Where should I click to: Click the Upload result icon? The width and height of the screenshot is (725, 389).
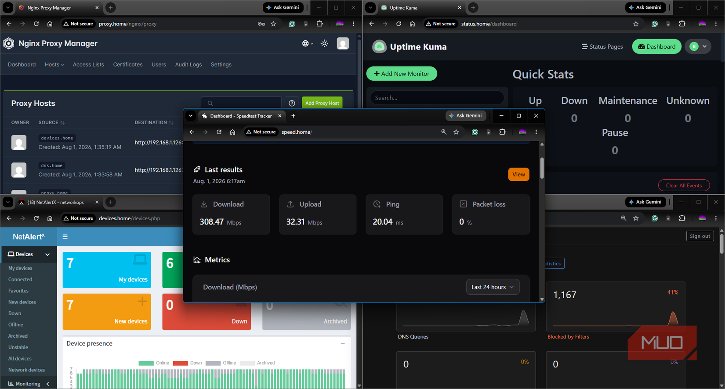click(x=290, y=204)
